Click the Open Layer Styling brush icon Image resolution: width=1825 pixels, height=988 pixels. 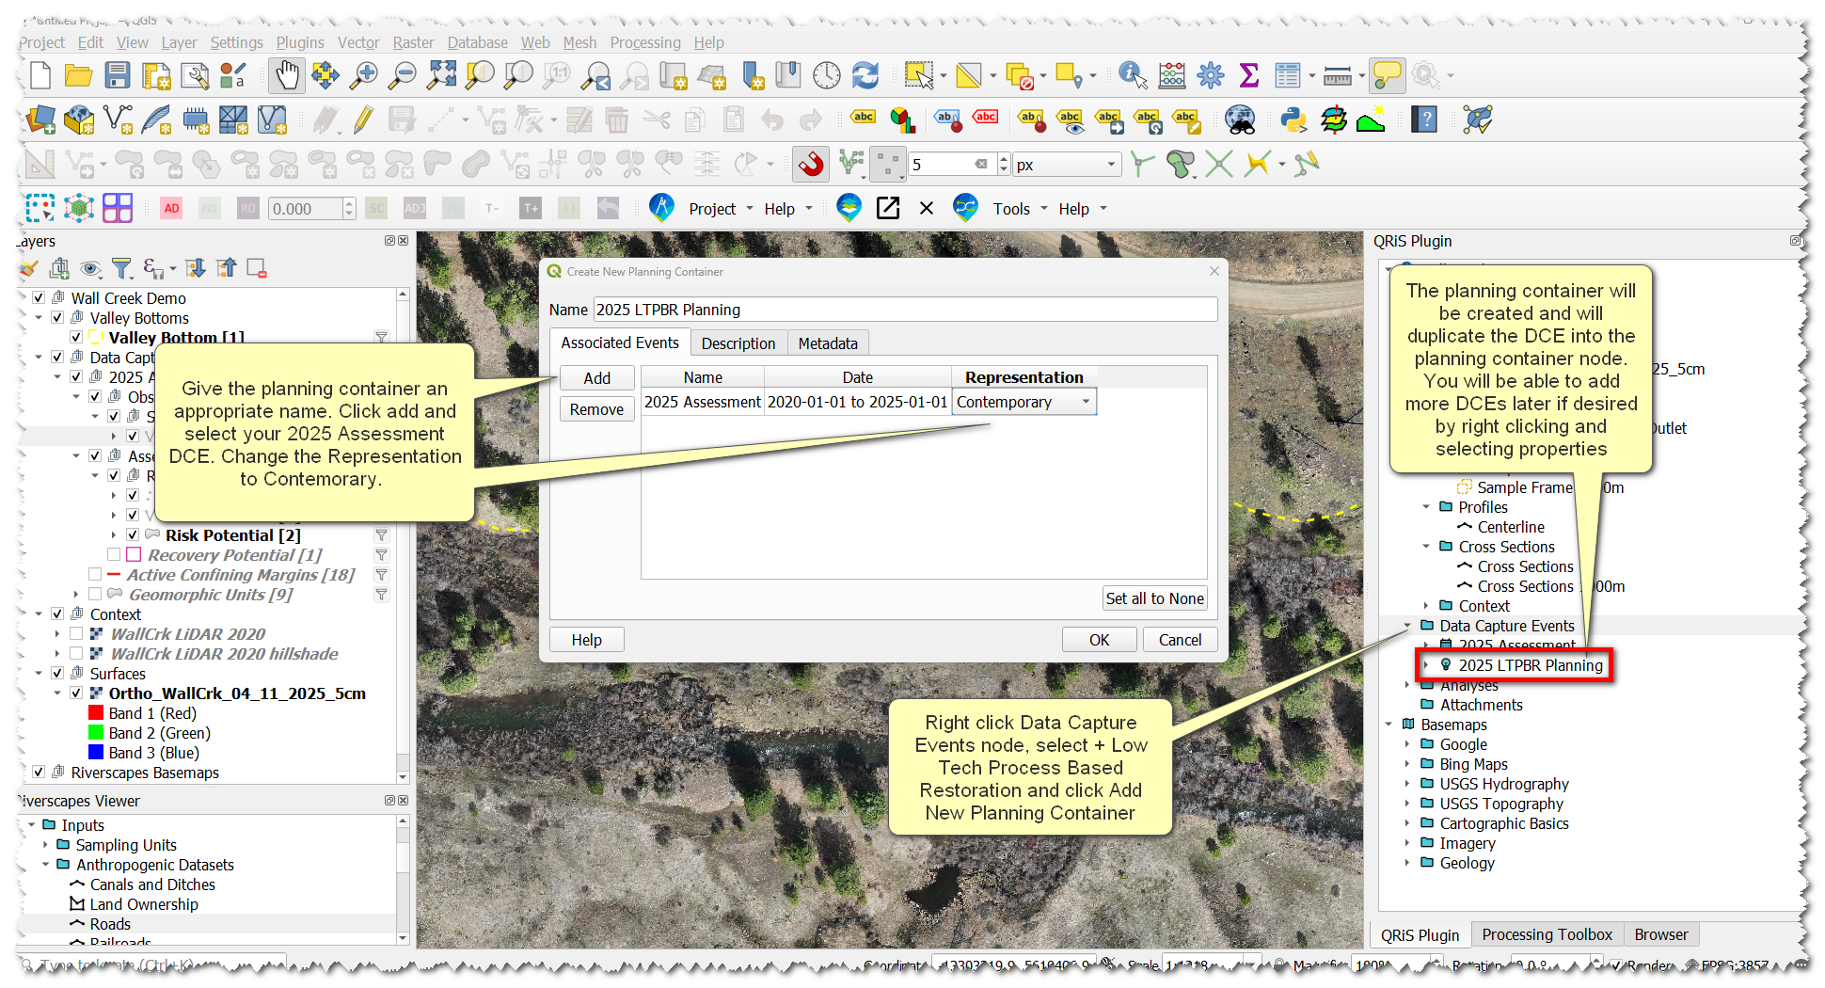[x=29, y=269]
